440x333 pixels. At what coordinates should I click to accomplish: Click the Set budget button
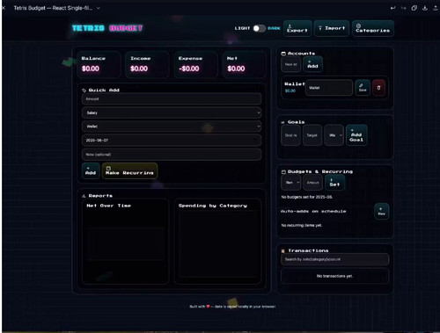point(334,183)
